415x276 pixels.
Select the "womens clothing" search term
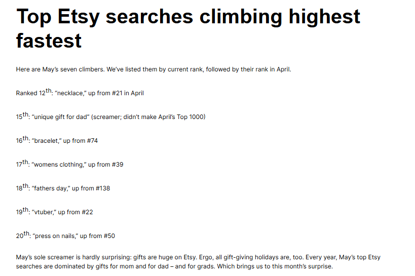(x=59, y=165)
